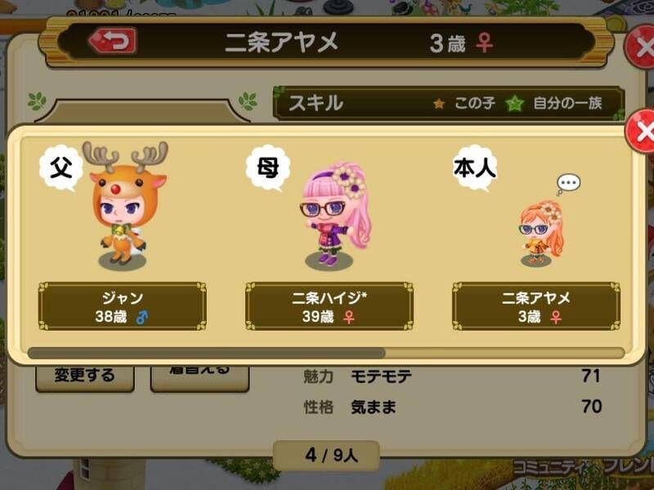This screenshot has height=490, width=654.
Task: Tap the red back arrow button
Action: click(113, 41)
